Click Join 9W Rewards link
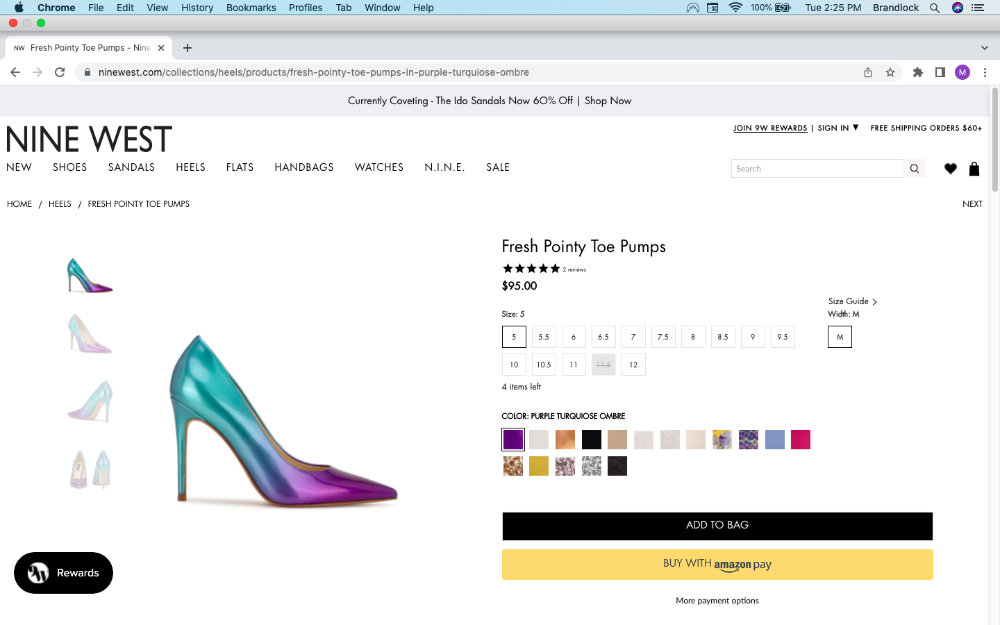This screenshot has width=1000, height=625. (770, 128)
